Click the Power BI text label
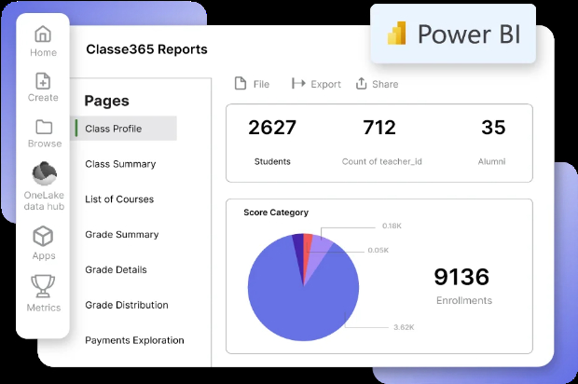Image resolution: width=578 pixels, height=384 pixels. pyautogui.click(x=469, y=34)
